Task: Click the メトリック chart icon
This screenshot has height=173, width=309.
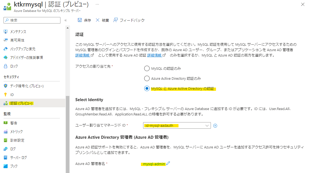Action: pos(5,132)
